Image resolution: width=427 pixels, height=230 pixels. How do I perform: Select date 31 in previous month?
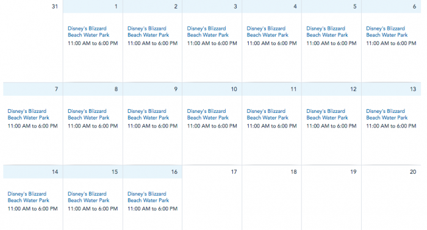(x=55, y=7)
